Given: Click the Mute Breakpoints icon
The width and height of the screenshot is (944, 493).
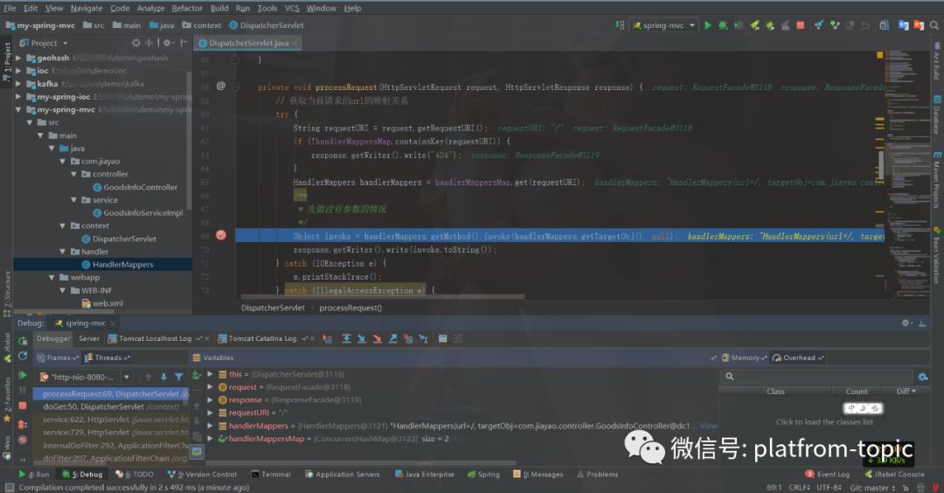Looking at the screenshot, I should (x=23, y=440).
